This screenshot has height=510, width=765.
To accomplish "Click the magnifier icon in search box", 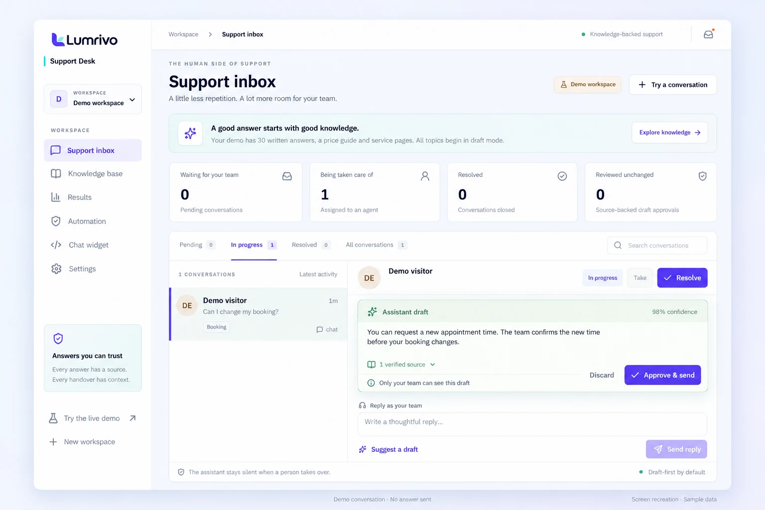I will (x=618, y=246).
